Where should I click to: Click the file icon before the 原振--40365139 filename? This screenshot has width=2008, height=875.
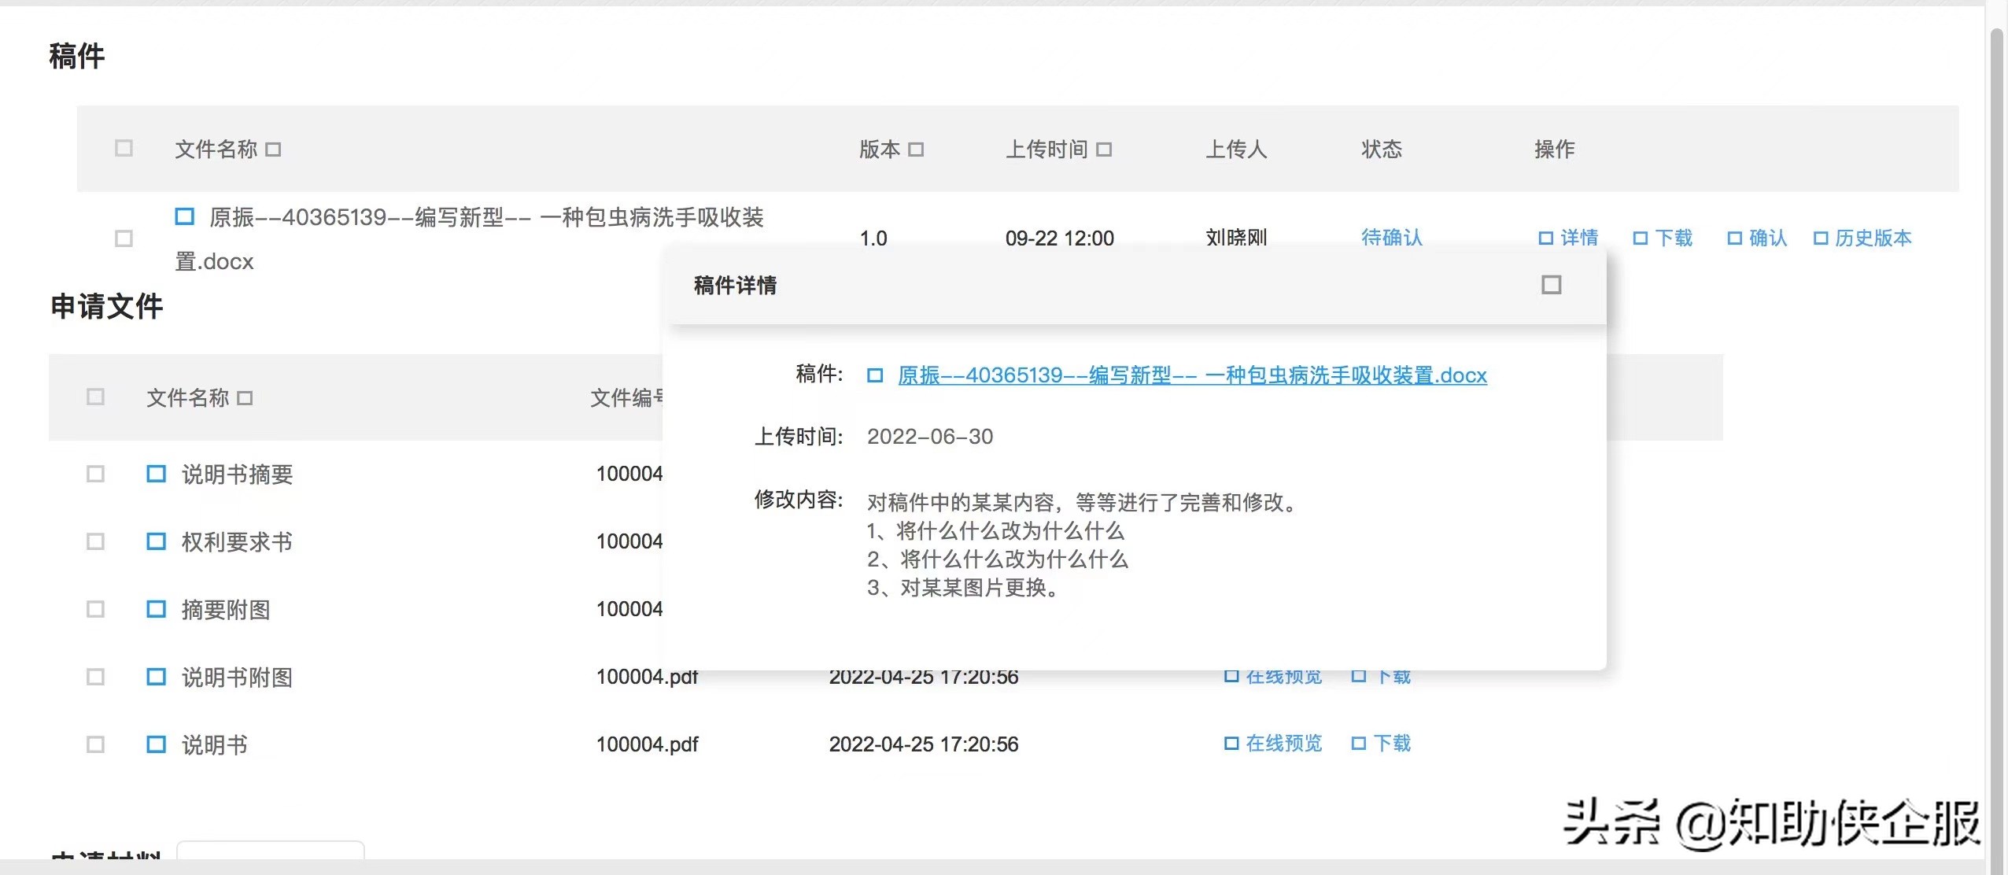[185, 217]
